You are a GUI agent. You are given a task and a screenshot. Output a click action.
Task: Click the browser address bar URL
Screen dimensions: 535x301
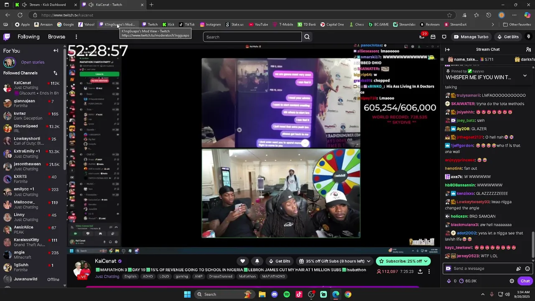67,15
